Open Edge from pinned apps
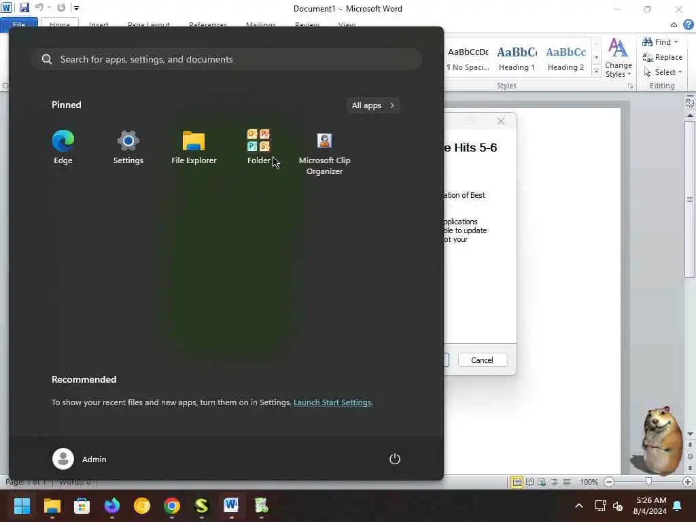This screenshot has height=522, width=696. (63, 147)
